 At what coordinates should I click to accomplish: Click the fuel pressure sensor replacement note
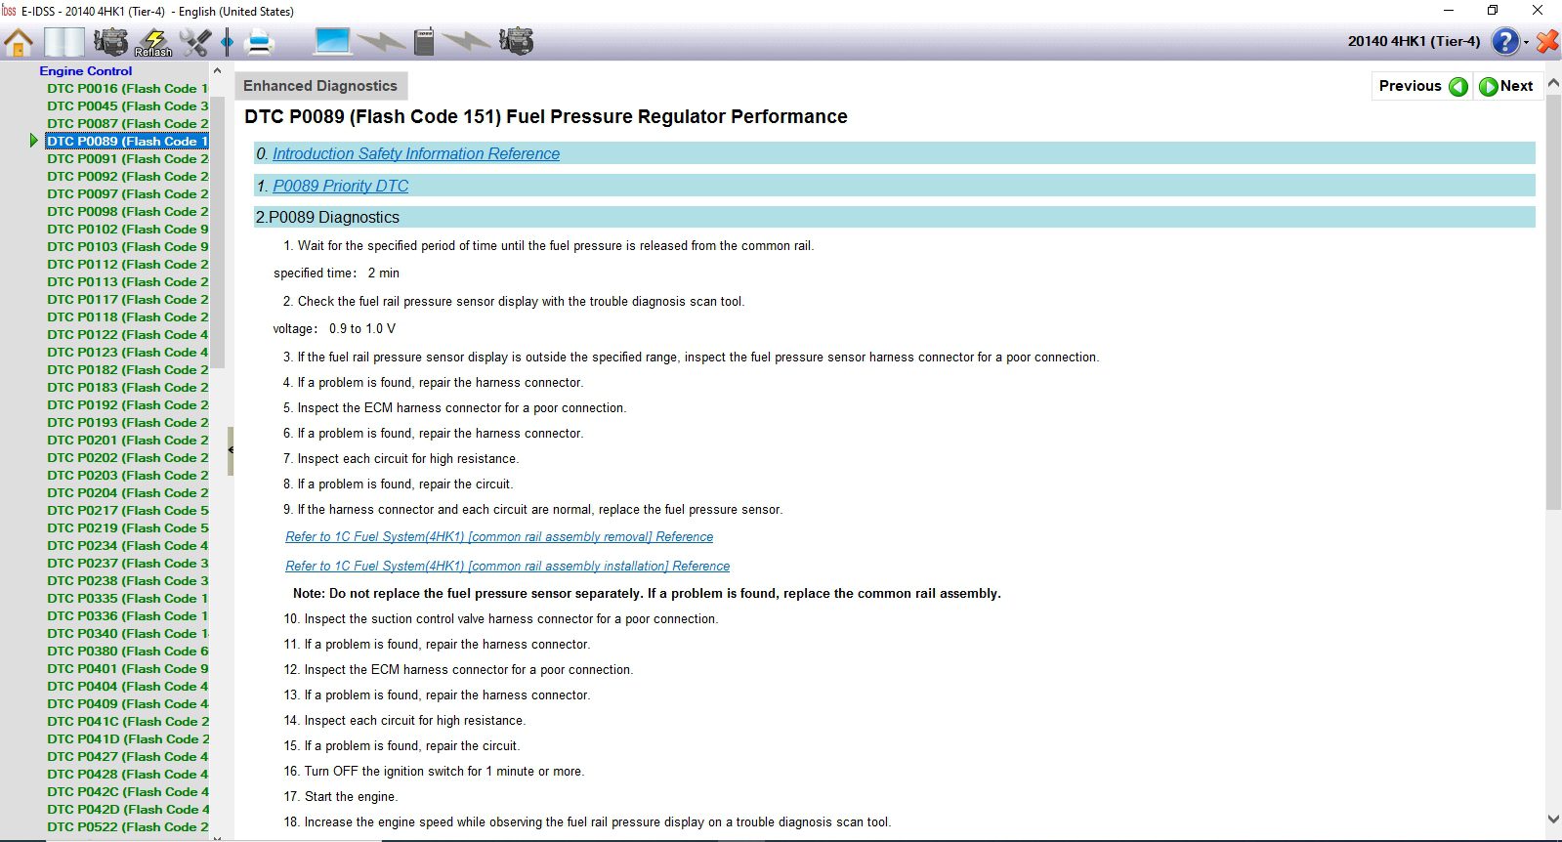[x=647, y=594]
